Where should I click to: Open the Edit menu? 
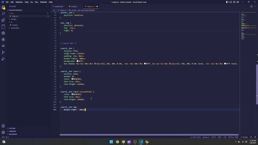tap(12, 2)
